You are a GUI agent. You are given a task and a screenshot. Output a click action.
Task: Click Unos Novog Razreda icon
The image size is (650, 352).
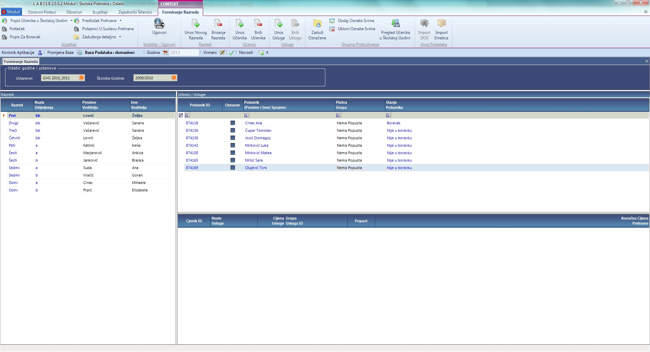195,24
